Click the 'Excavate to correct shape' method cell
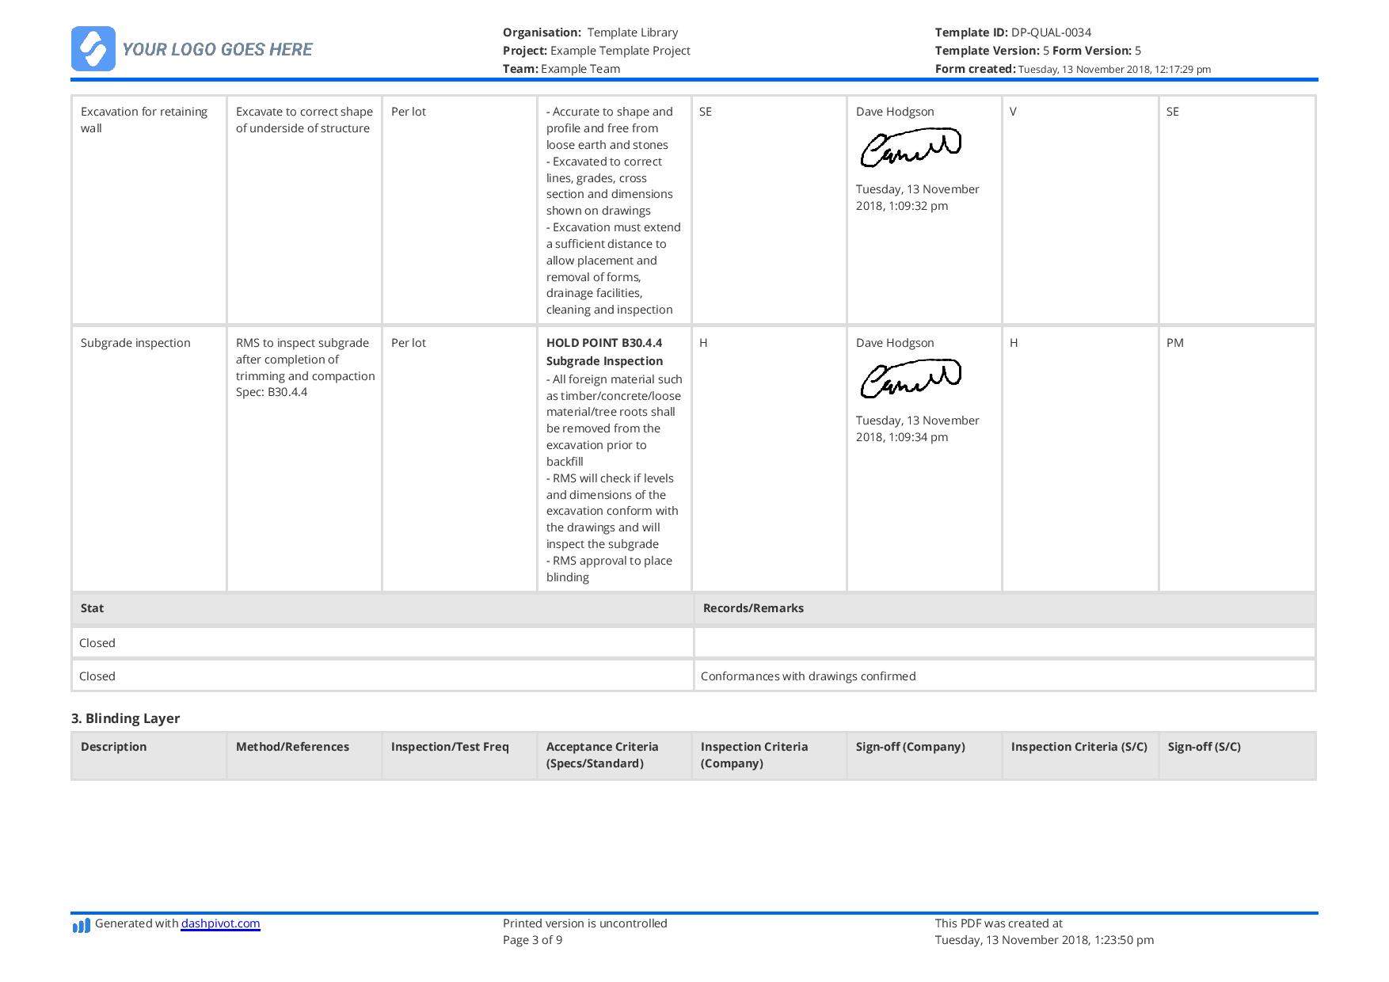This screenshot has width=1389, height=982. pyautogui.click(x=304, y=210)
